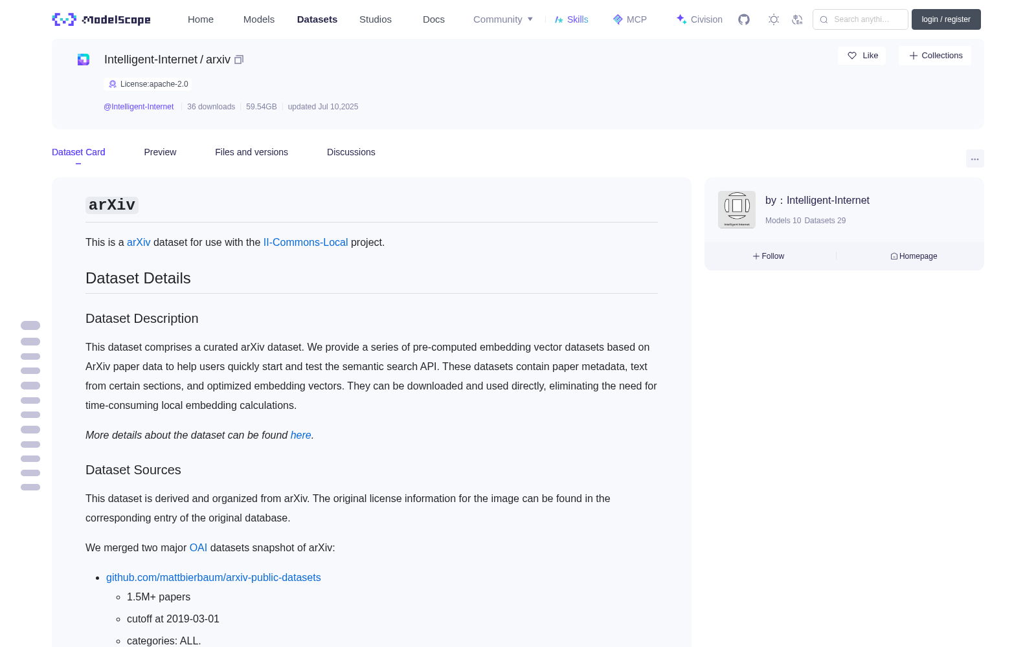Click the Intelligent-Internet organization avatar
This screenshot has height=647, width=1036.
click(x=737, y=210)
